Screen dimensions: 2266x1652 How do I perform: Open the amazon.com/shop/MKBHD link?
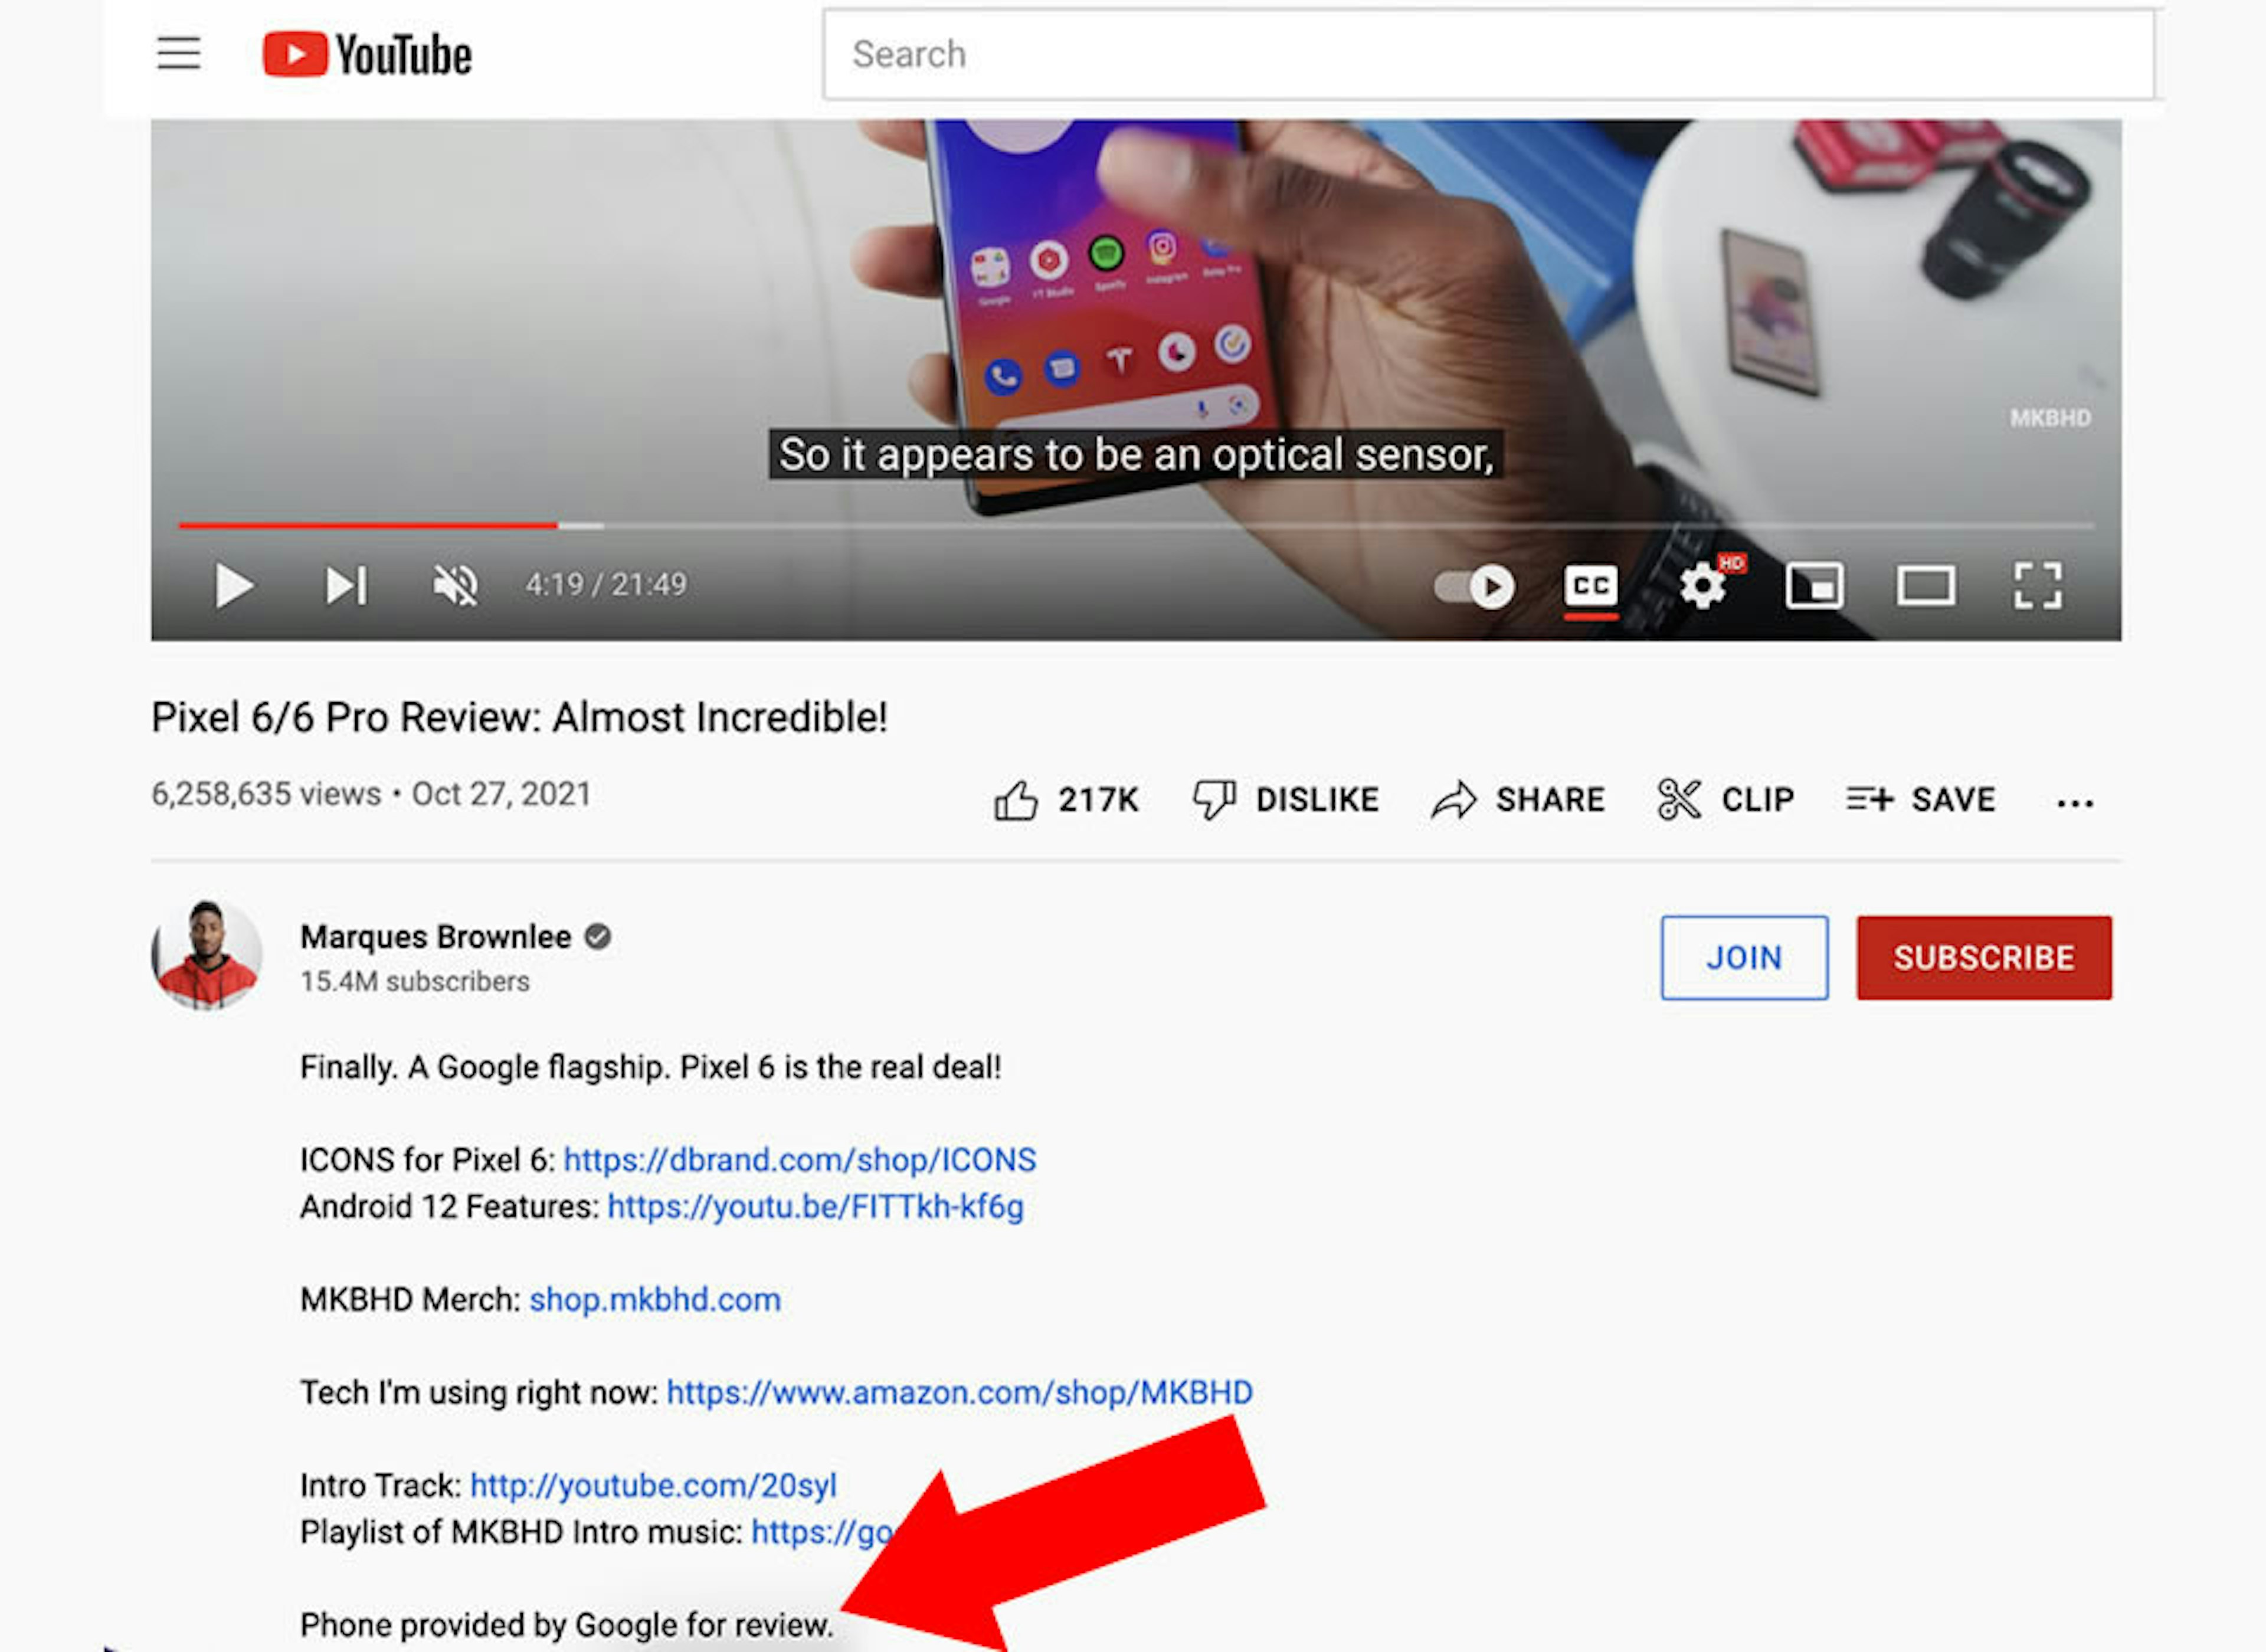[x=960, y=1393]
